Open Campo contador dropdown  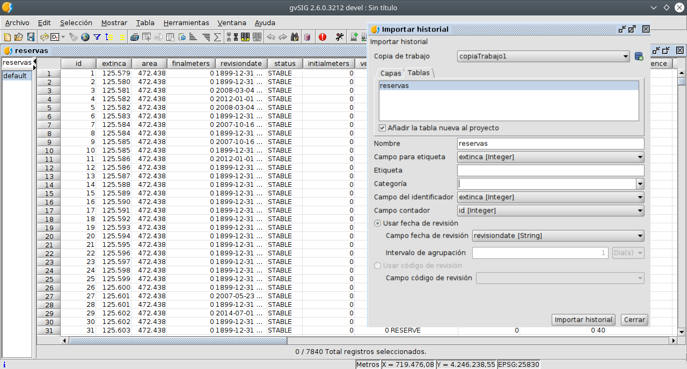(x=551, y=210)
